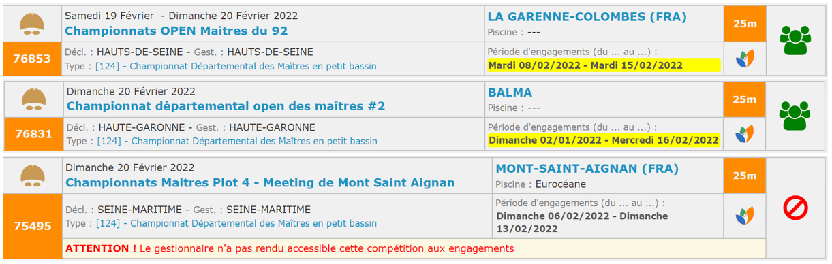The image size is (832, 264).
Task: Click the LA GARENNE-COLOMBES (FRA) location link
Action: (x=587, y=17)
